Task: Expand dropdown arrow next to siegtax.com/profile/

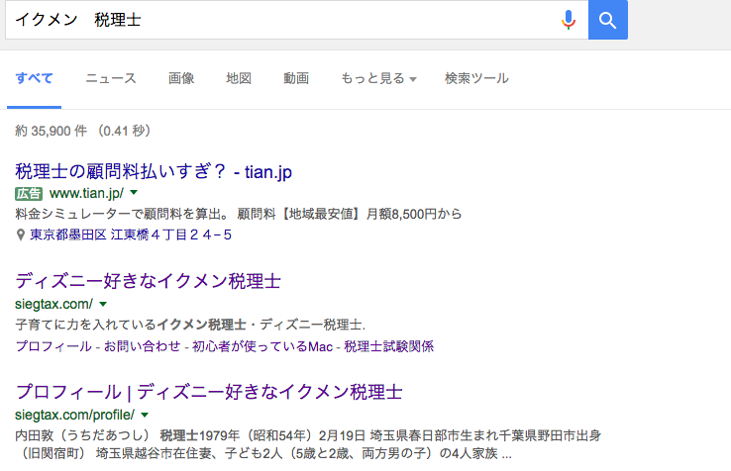Action: [x=145, y=414]
